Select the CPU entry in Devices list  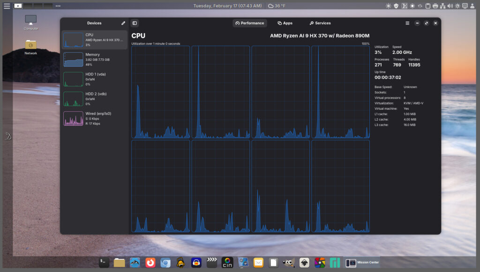(x=94, y=40)
